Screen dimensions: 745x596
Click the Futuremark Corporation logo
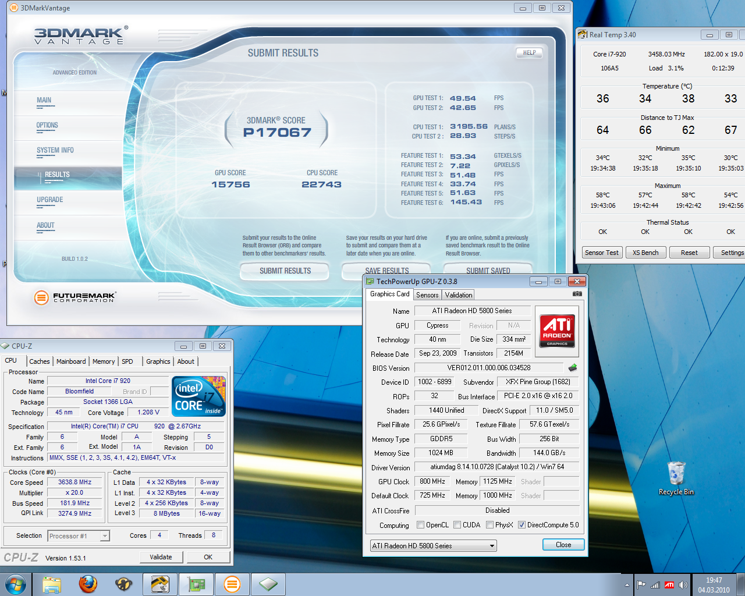[x=75, y=297]
